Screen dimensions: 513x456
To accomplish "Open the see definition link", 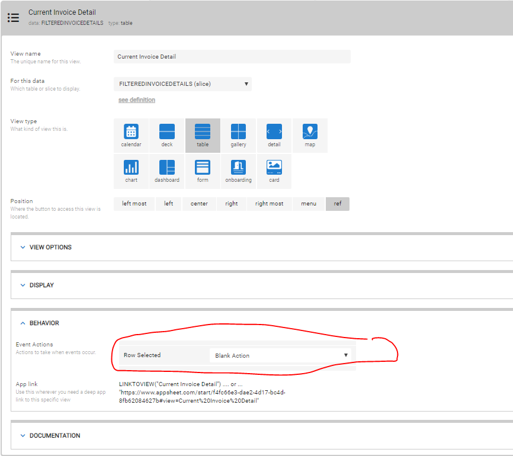I will click(x=137, y=100).
